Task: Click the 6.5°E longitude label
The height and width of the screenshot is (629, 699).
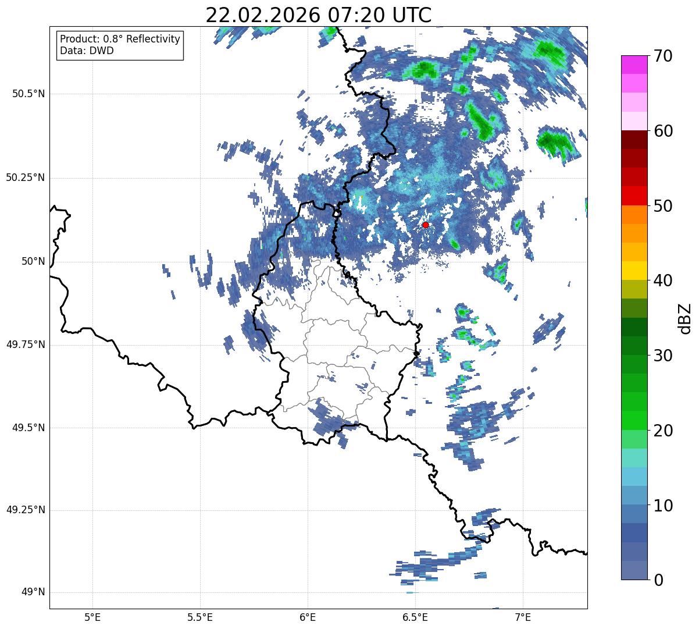Action: [415, 617]
